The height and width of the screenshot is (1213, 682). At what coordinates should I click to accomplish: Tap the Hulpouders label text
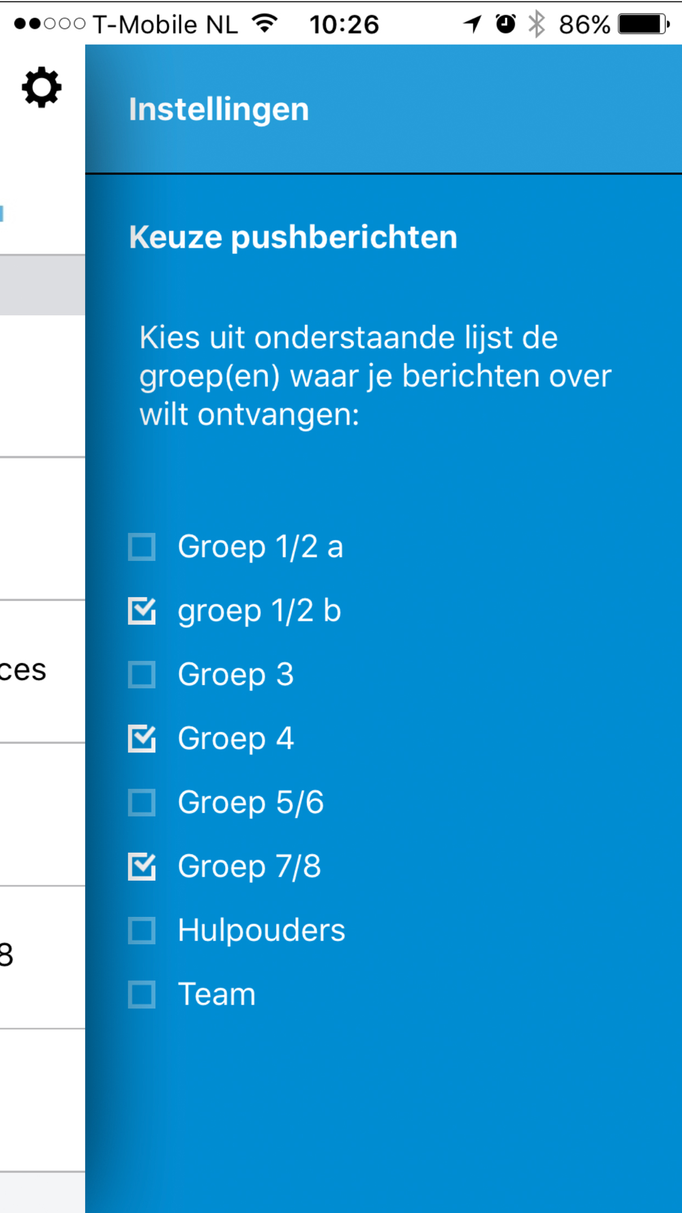click(x=261, y=930)
